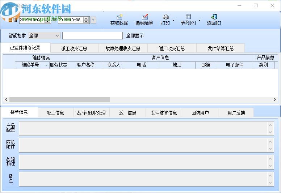Screen dimensions: 281x193
Task: Open the 返厂信息 tab
Action: pyautogui.click(x=127, y=113)
